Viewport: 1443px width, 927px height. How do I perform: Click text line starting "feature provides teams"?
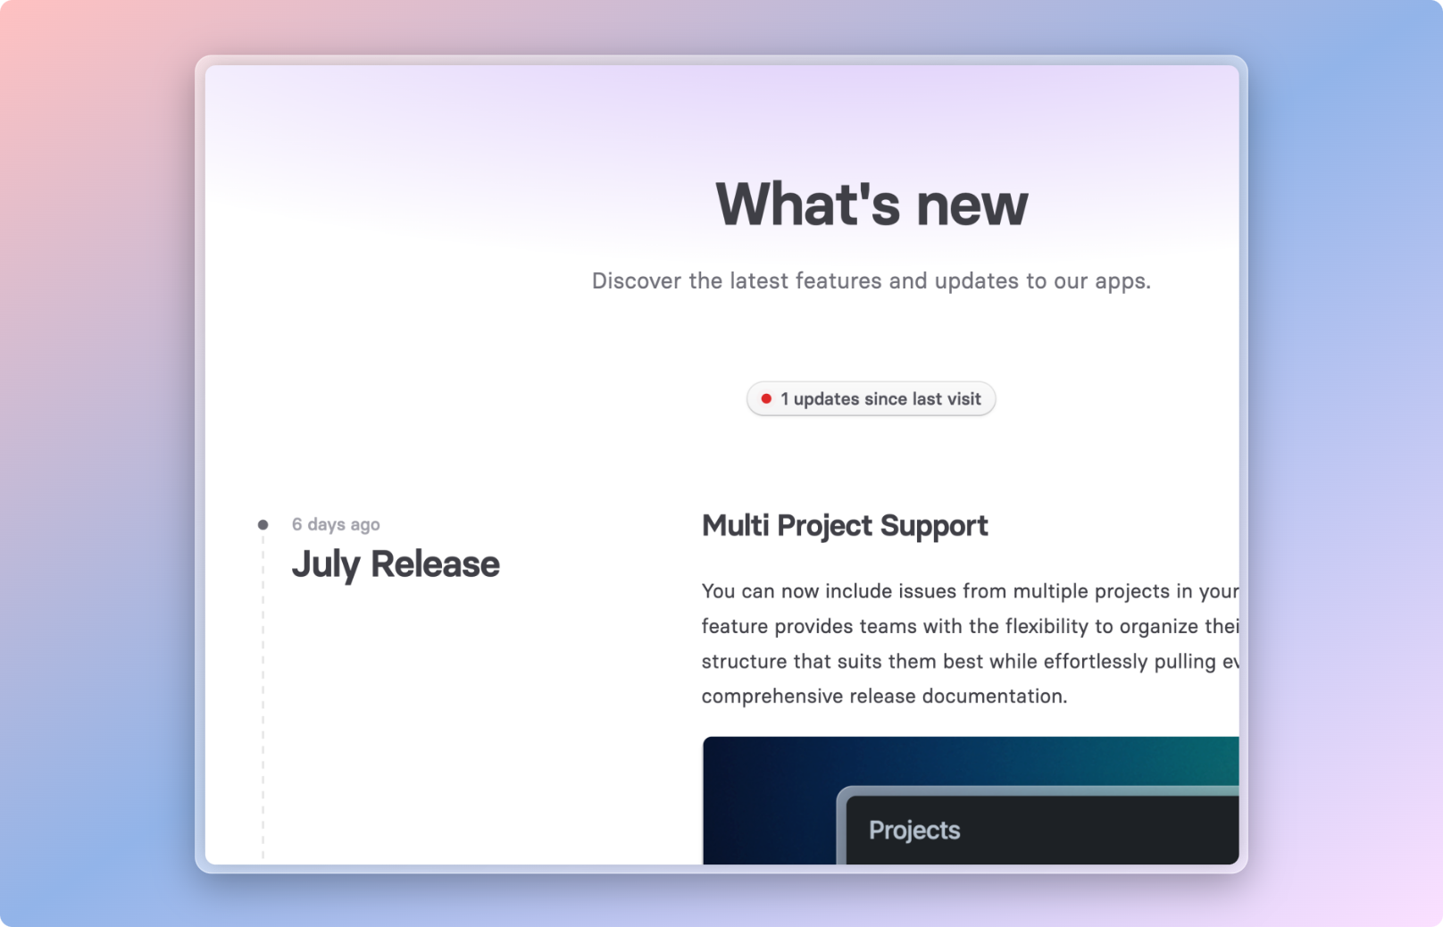pos(969,626)
